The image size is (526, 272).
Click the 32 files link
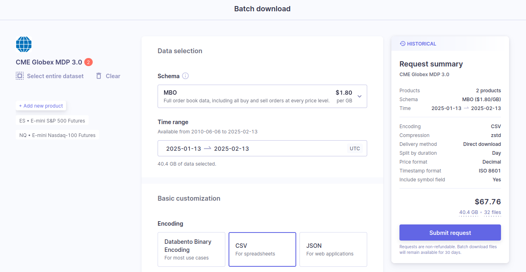pyautogui.click(x=493, y=212)
